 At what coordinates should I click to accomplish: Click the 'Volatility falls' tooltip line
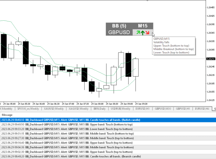[161, 42]
